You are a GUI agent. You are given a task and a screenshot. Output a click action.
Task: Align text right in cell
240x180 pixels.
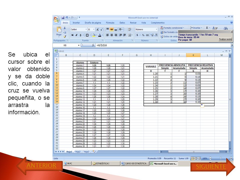[116, 35]
